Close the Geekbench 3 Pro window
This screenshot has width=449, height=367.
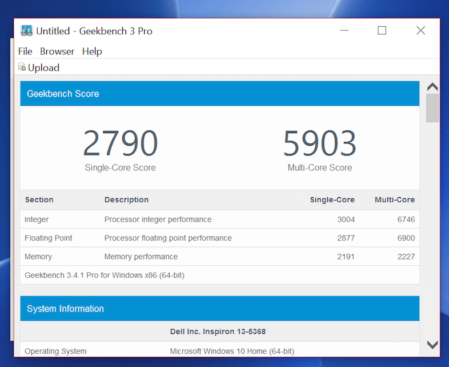pyautogui.click(x=420, y=30)
